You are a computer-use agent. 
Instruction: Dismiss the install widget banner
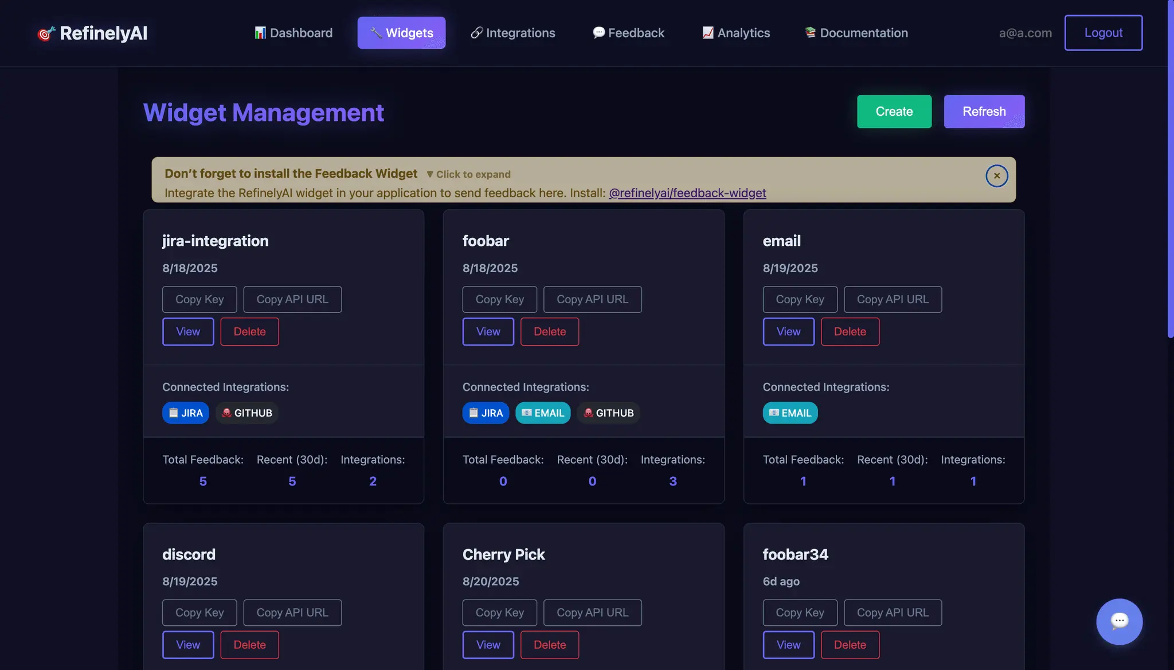996,176
